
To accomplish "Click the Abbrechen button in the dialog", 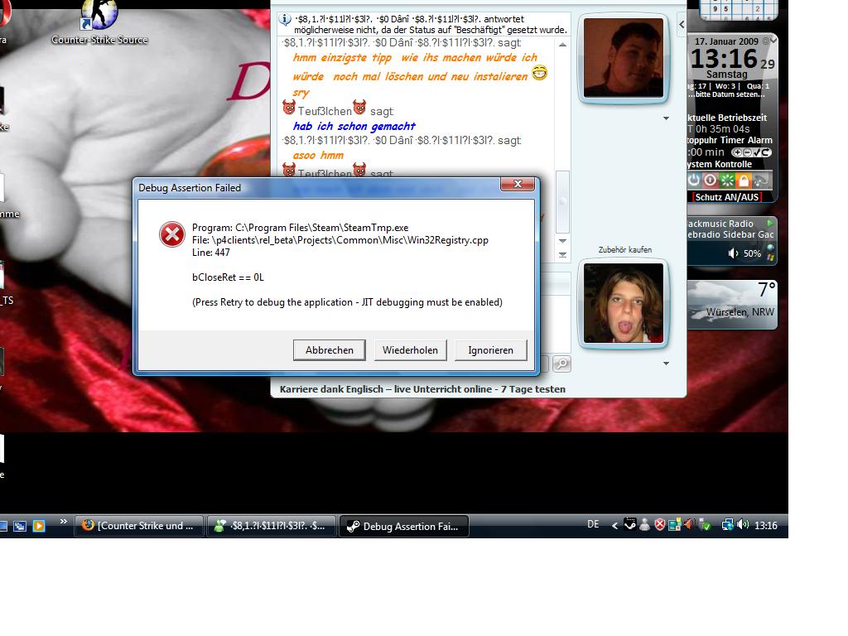I will [x=330, y=350].
